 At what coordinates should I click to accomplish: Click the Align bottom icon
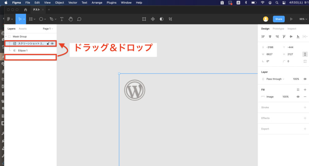298,36
